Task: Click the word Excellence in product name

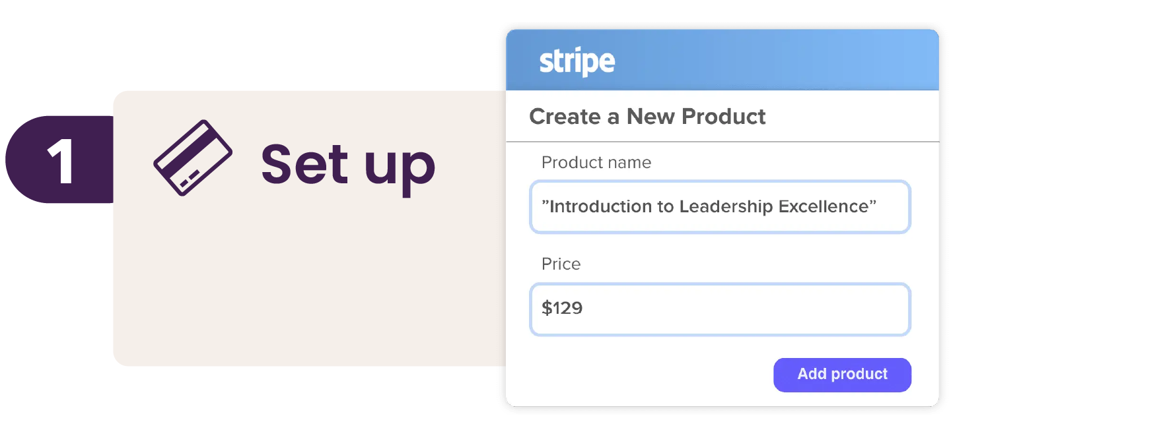Action: click(x=823, y=206)
